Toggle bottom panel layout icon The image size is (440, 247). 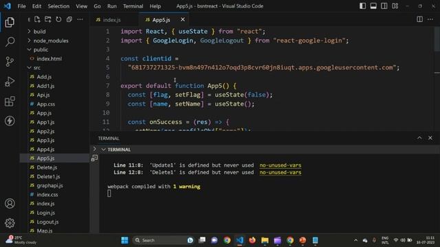coord(373,6)
